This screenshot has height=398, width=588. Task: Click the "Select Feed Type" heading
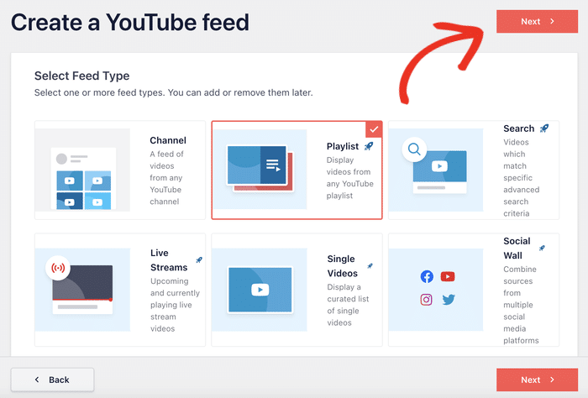point(81,76)
